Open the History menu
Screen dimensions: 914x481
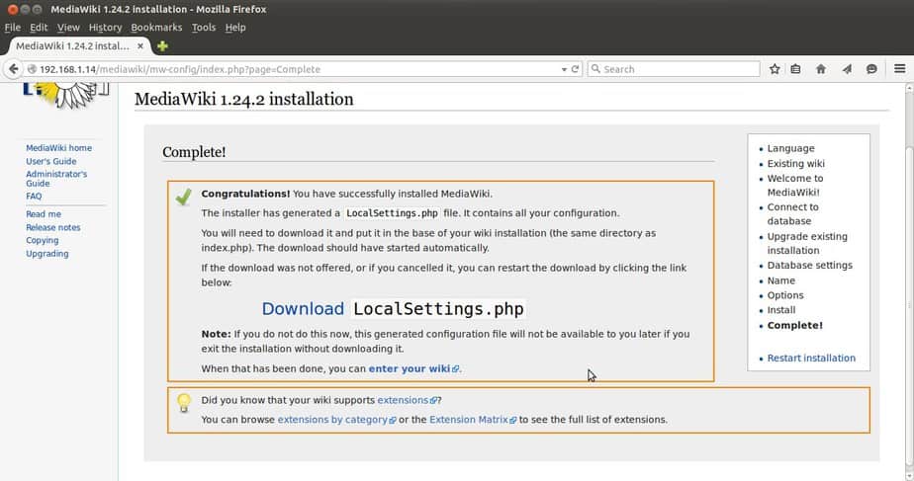(x=105, y=28)
